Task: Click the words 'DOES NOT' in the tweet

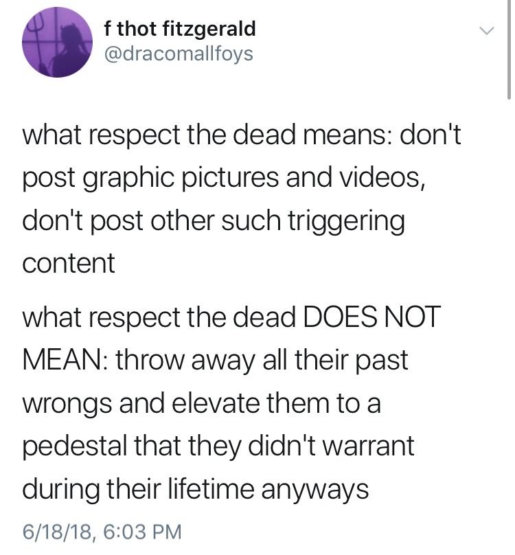Action: [x=372, y=317]
